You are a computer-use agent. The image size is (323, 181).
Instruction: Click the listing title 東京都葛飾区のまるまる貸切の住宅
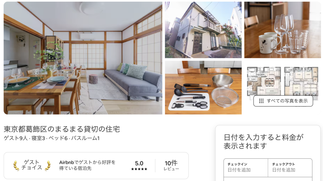[x=62, y=129]
